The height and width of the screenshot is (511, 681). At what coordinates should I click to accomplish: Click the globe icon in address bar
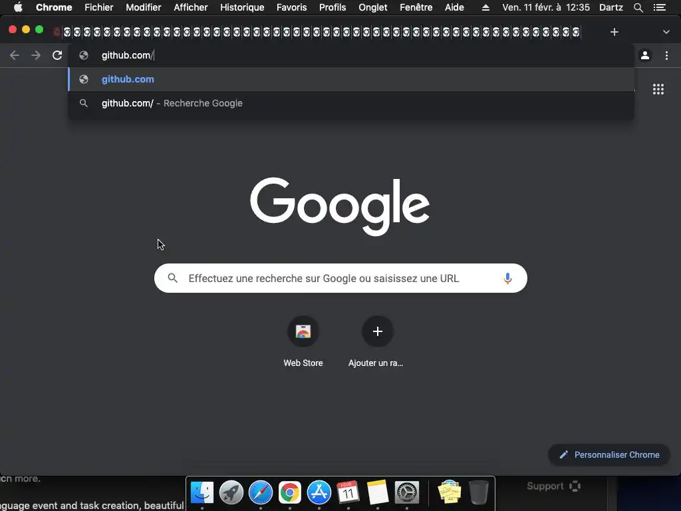click(84, 55)
